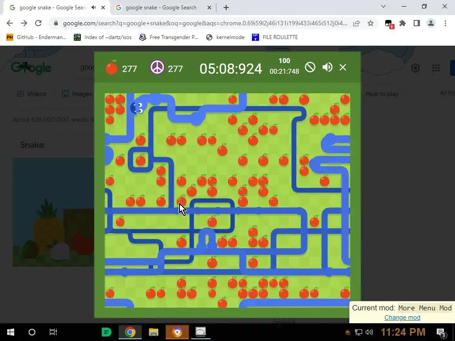Select the Videos search filter
Screen dimensions: 455x341
click(32, 94)
